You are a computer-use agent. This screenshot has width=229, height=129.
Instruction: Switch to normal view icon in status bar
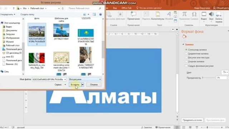pyautogui.click(x=177, y=128)
